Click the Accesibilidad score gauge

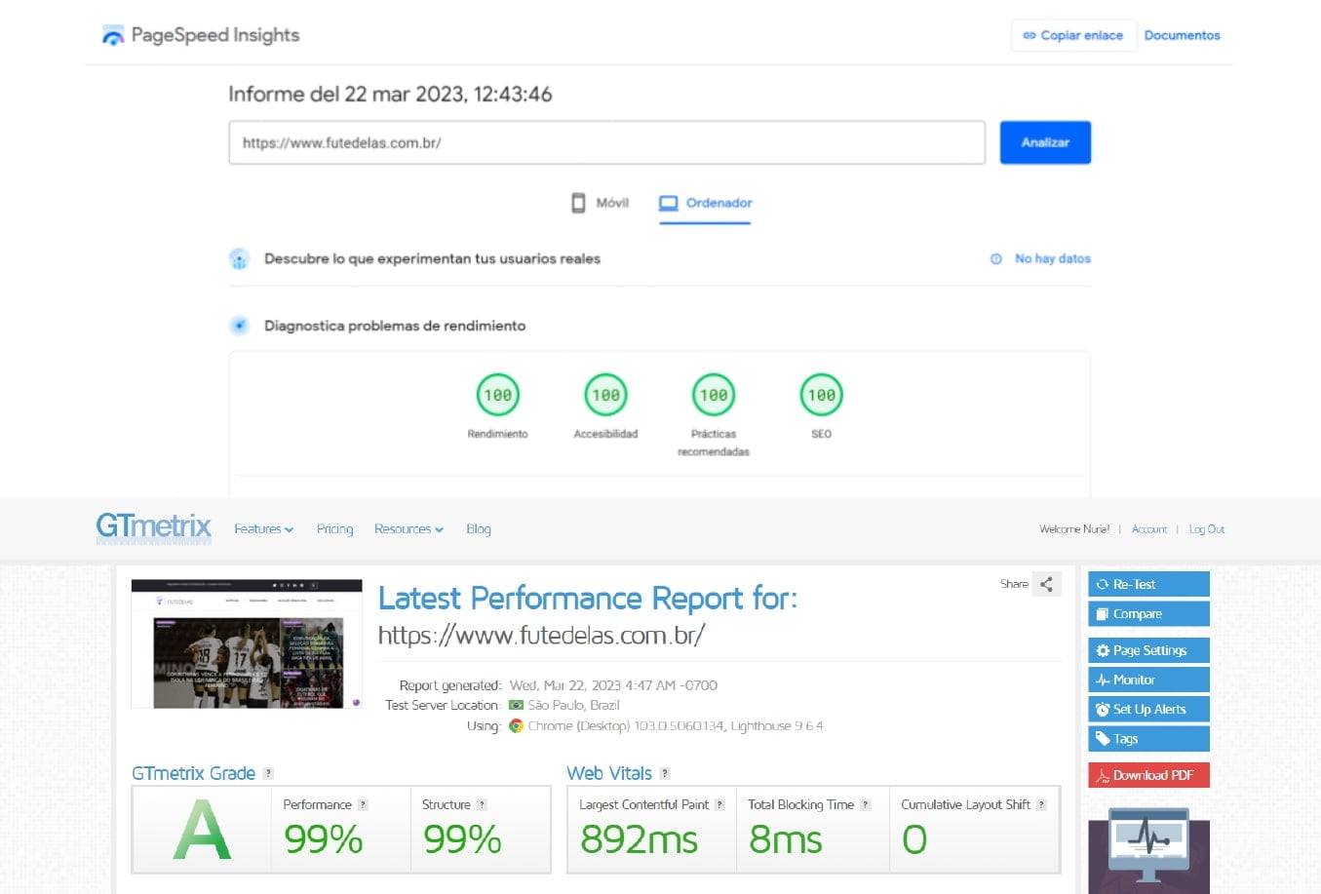tap(605, 395)
